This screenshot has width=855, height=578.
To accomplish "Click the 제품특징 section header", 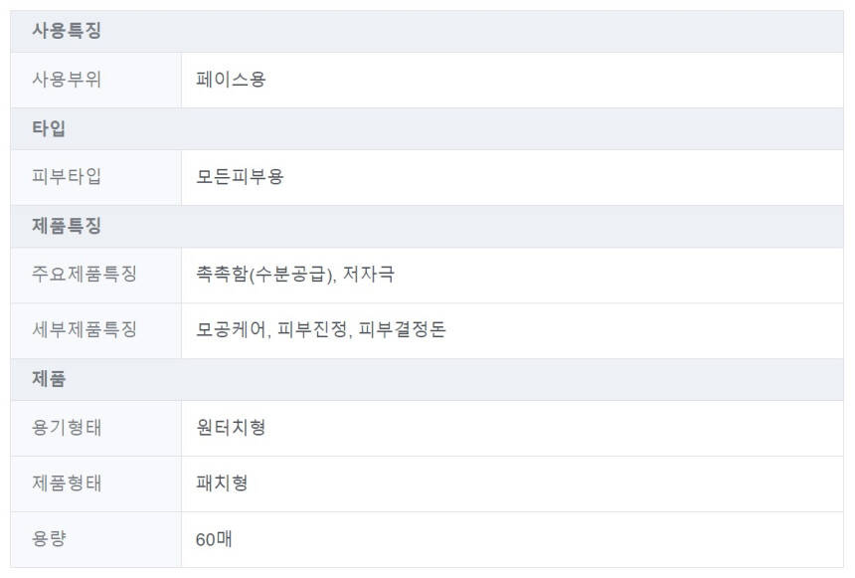I will pos(67,226).
